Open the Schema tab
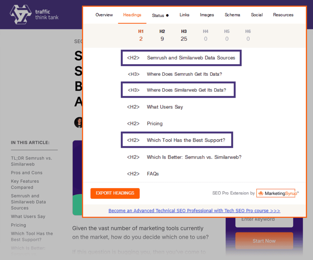The width and height of the screenshot is (313, 260). [x=232, y=15]
